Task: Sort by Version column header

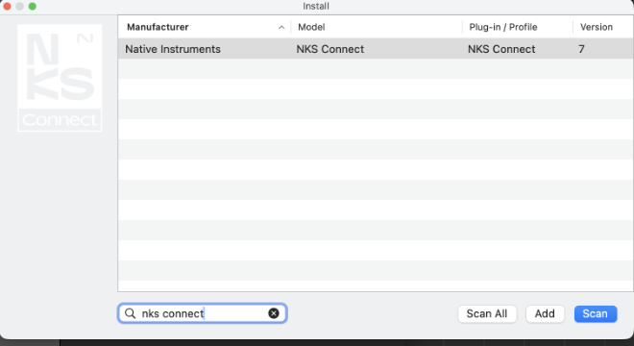Action: tap(597, 27)
